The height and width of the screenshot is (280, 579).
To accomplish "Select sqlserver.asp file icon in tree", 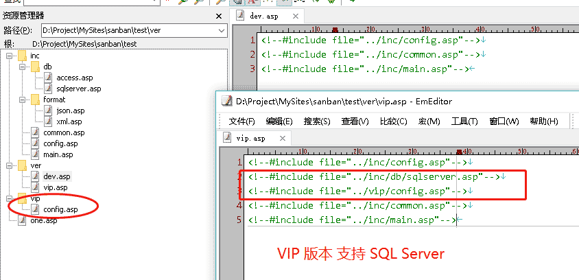I will [x=48, y=89].
